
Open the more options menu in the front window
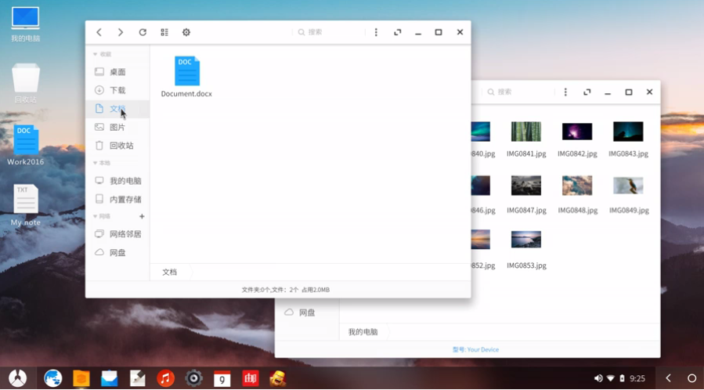tap(376, 32)
